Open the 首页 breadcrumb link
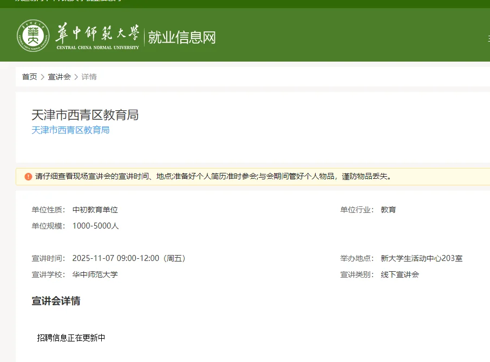This screenshot has width=490, height=362. tap(29, 77)
